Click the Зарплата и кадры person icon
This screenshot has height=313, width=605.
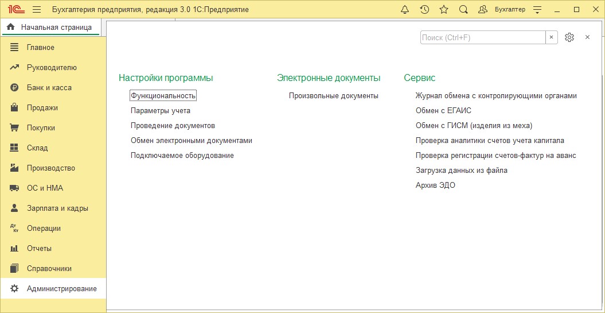tap(14, 208)
